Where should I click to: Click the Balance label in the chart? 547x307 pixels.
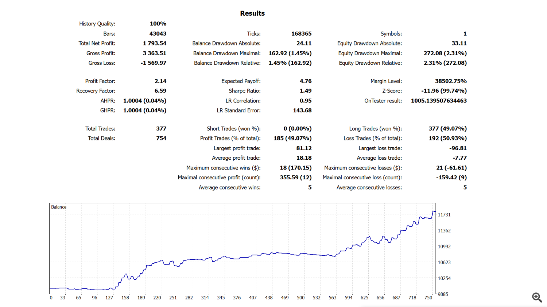(59, 207)
